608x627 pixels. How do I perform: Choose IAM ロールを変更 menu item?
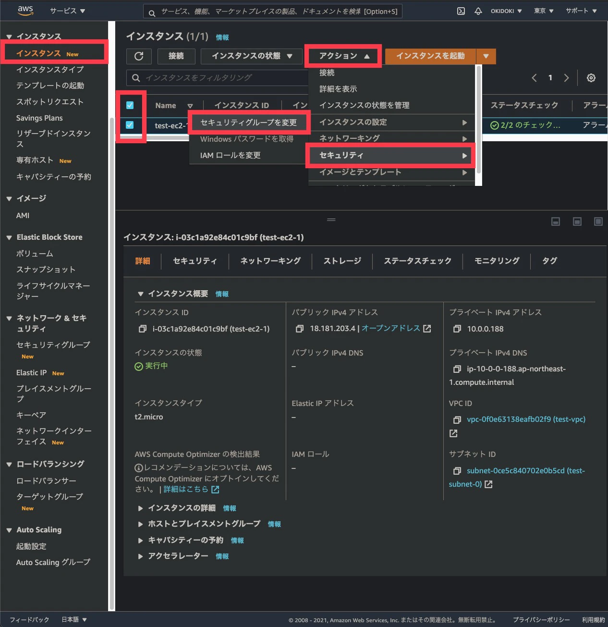231,156
